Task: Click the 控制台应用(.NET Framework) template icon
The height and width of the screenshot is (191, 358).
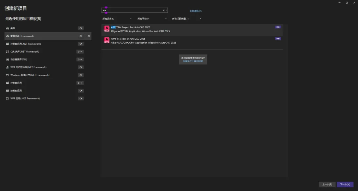Action: 7,44
